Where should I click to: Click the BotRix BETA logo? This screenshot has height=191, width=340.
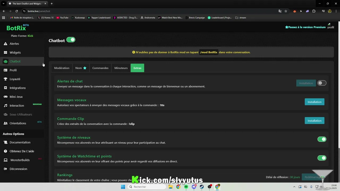pos(18,27)
